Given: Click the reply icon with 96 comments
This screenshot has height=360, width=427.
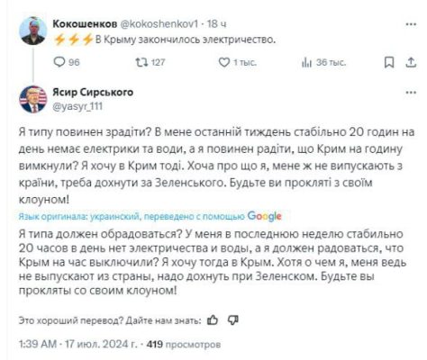Looking at the screenshot, I should [59, 62].
